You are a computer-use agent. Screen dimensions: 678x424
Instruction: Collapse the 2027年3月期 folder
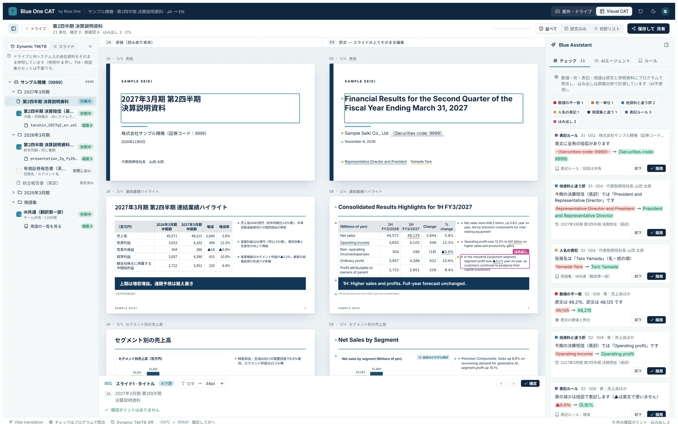coord(13,92)
